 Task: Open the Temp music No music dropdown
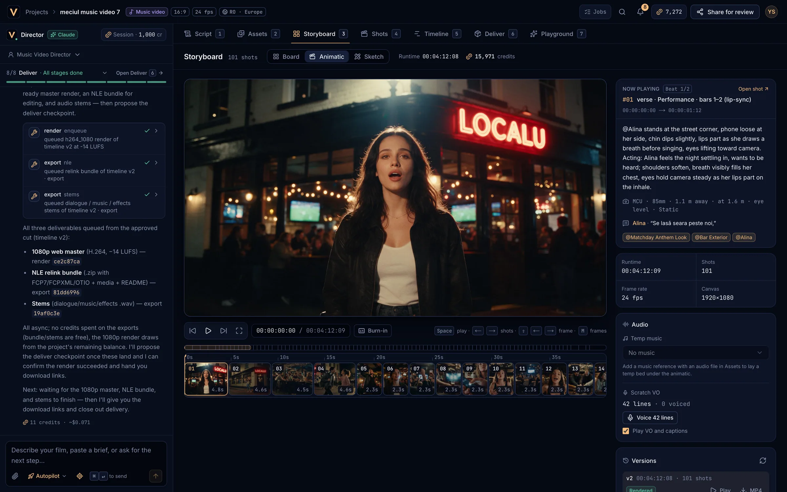[x=696, y=353]
